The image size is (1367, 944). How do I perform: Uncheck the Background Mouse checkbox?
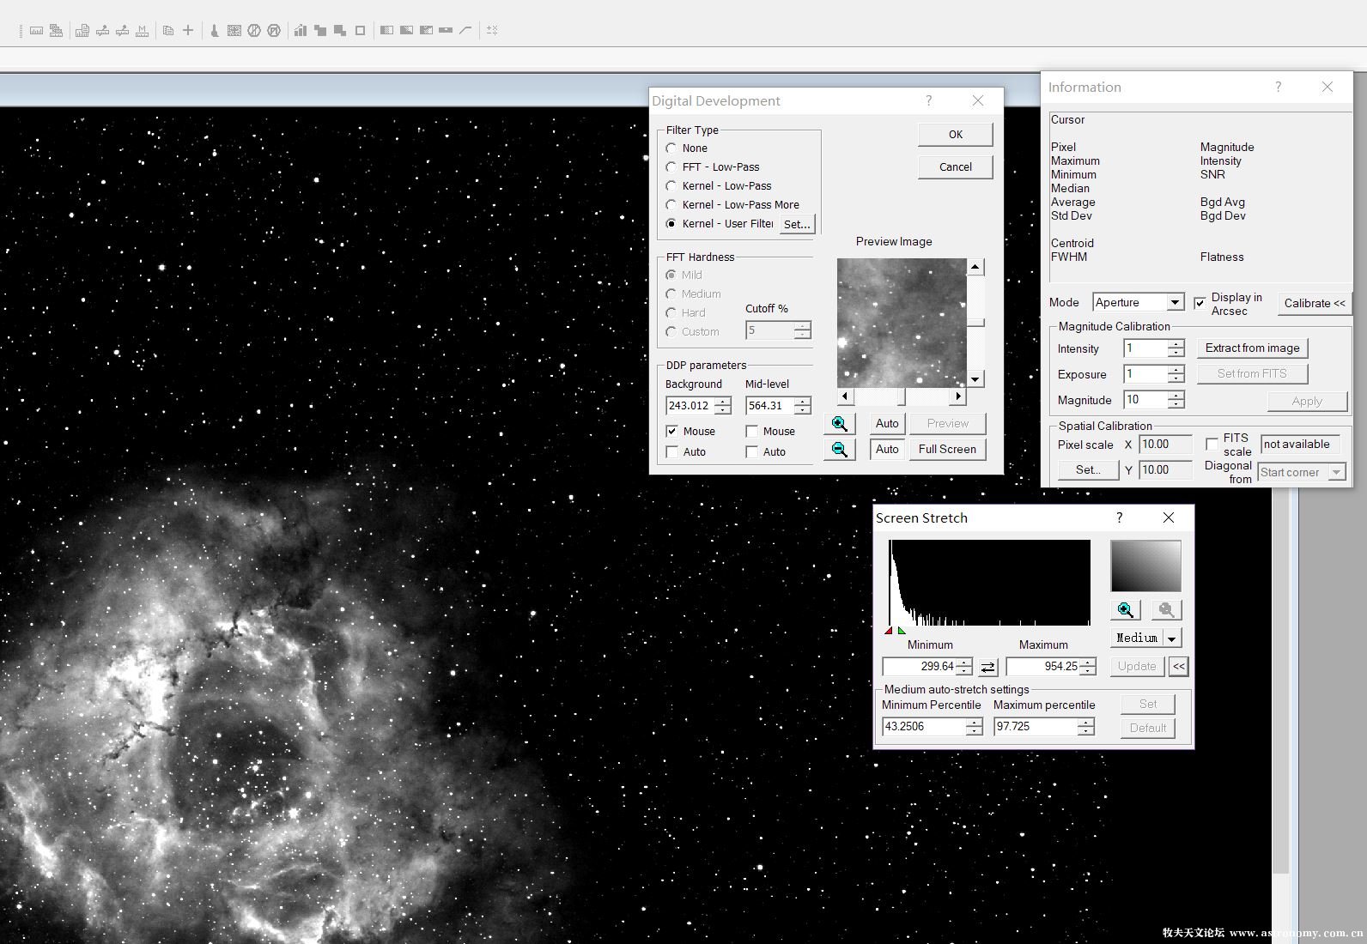672,432
